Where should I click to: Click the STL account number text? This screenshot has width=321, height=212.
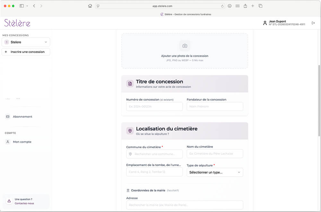pyautogui.click(x=287, y=24)
